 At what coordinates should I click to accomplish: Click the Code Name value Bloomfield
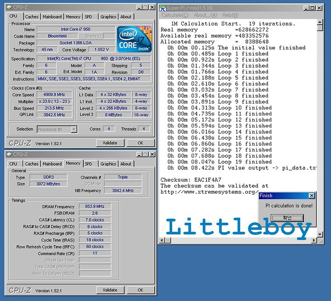[57, 36]
